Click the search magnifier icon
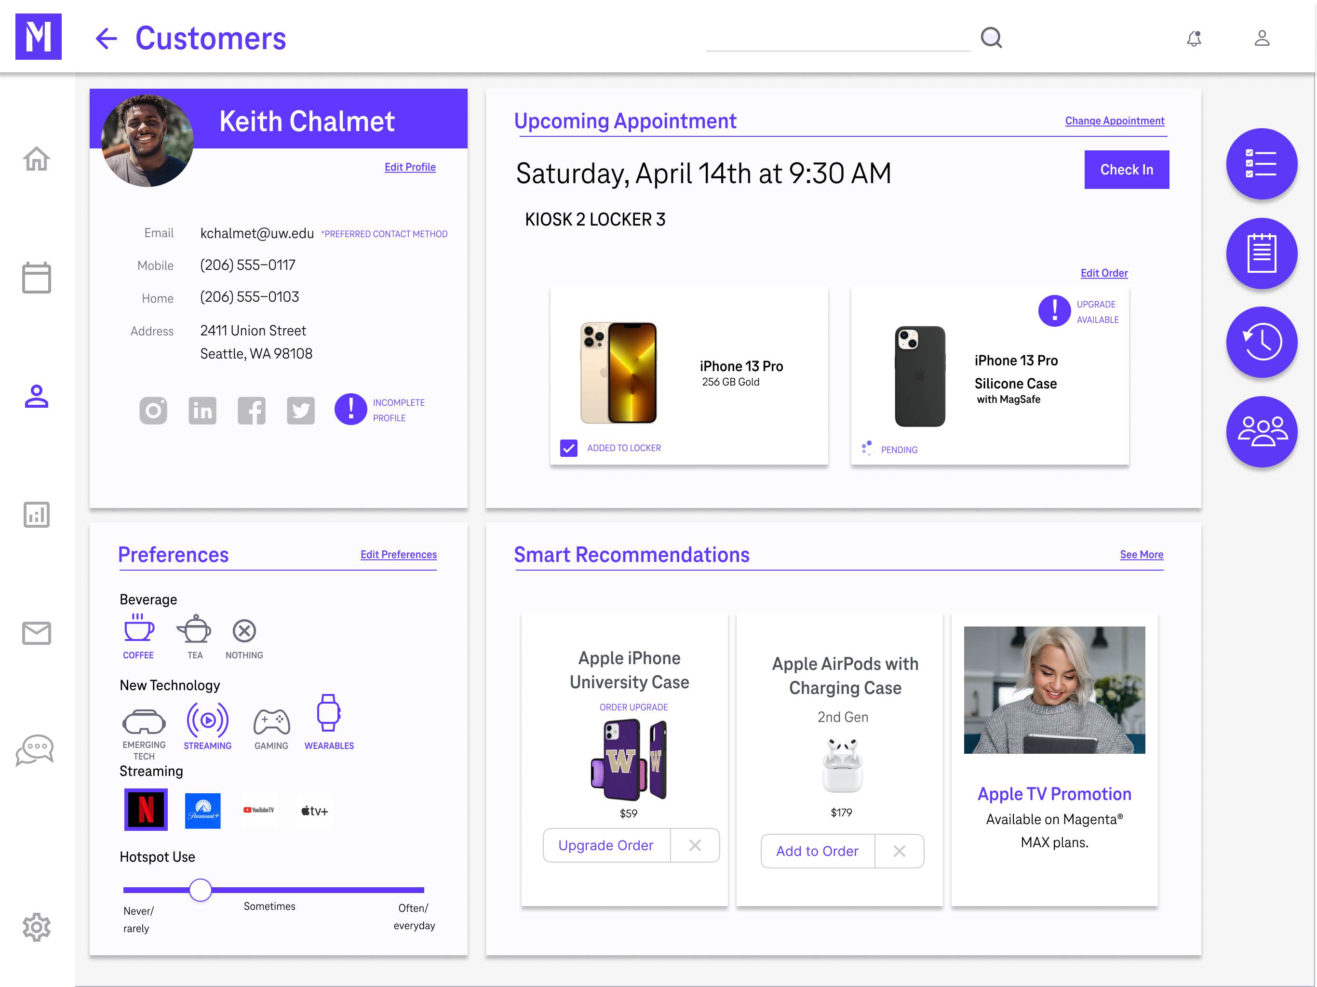This screenshot has height=987, width=1317. pyautogui.click(x=991, y=38)
